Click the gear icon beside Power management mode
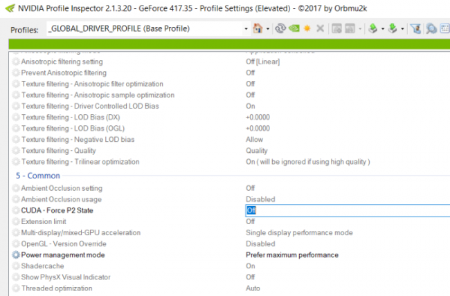 (16, 255)
